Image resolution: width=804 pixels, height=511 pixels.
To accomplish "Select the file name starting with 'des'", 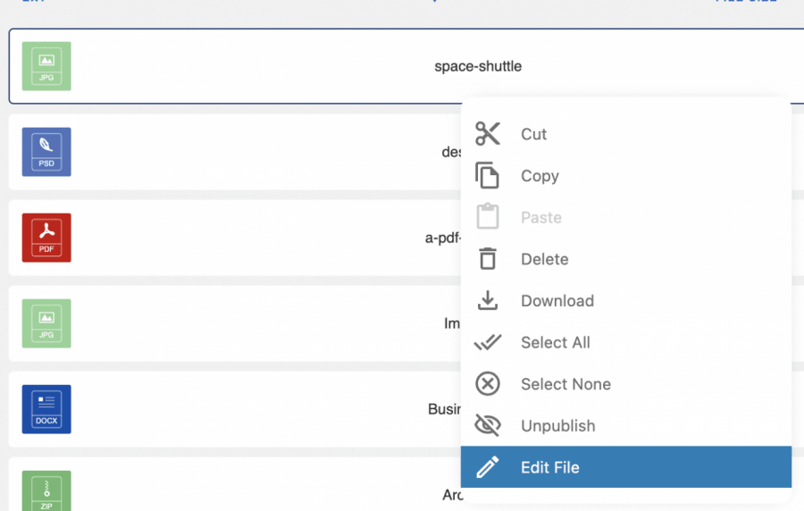I will tap(451, 152).
